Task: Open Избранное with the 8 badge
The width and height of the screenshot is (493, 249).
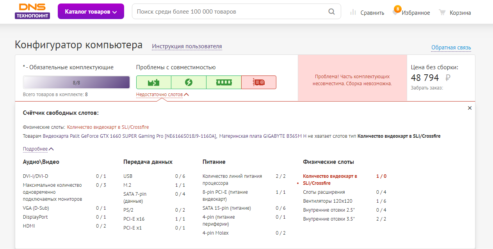Action: pyautogui.click(x=396, y=12)
